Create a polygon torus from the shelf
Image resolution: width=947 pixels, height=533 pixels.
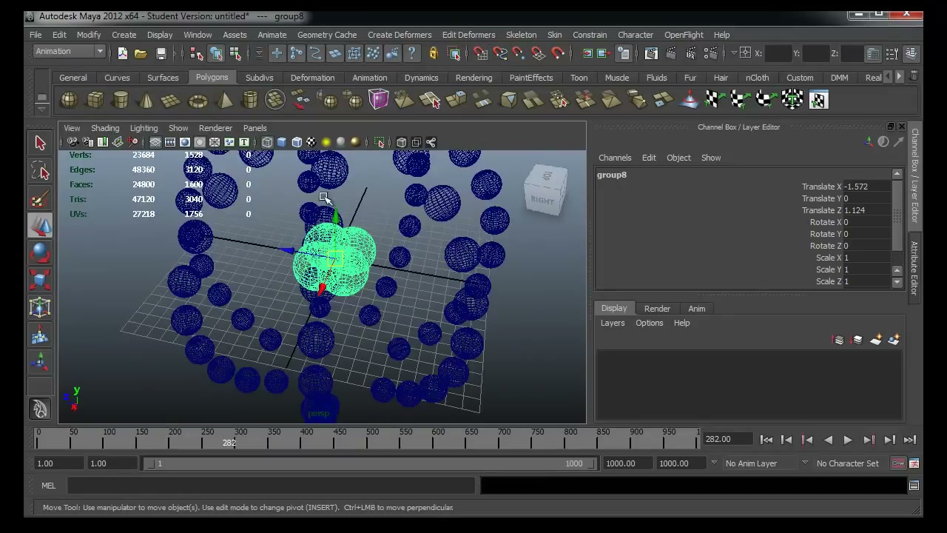198,99
